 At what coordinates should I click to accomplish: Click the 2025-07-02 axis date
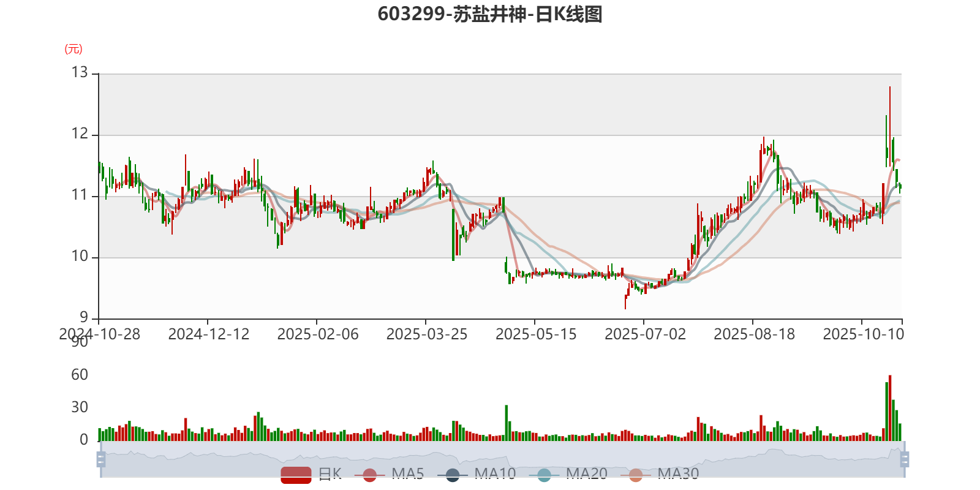point(645,334)
